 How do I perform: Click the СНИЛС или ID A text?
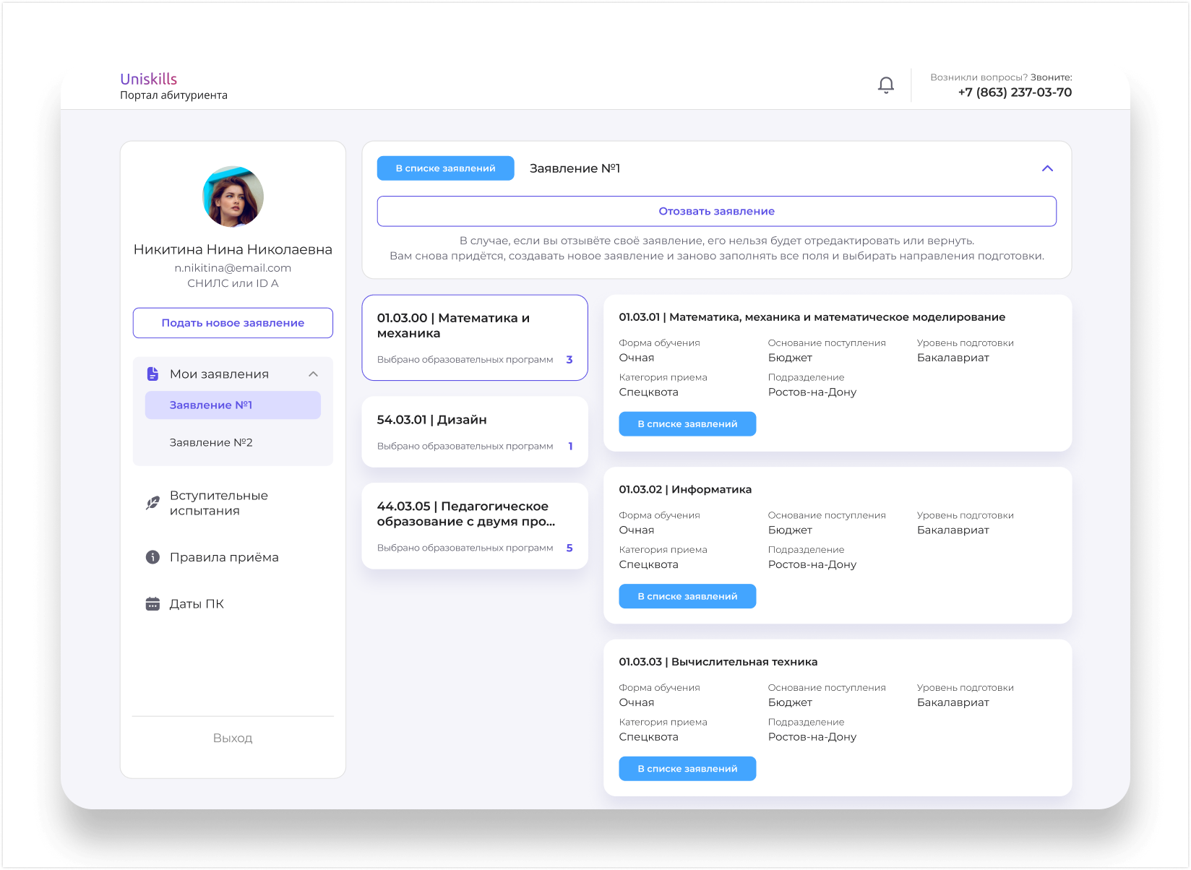point(233,283)
